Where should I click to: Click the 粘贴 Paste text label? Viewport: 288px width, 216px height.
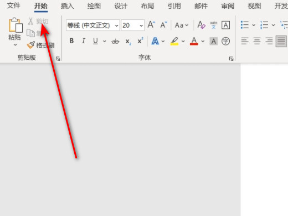click(14, 37)
